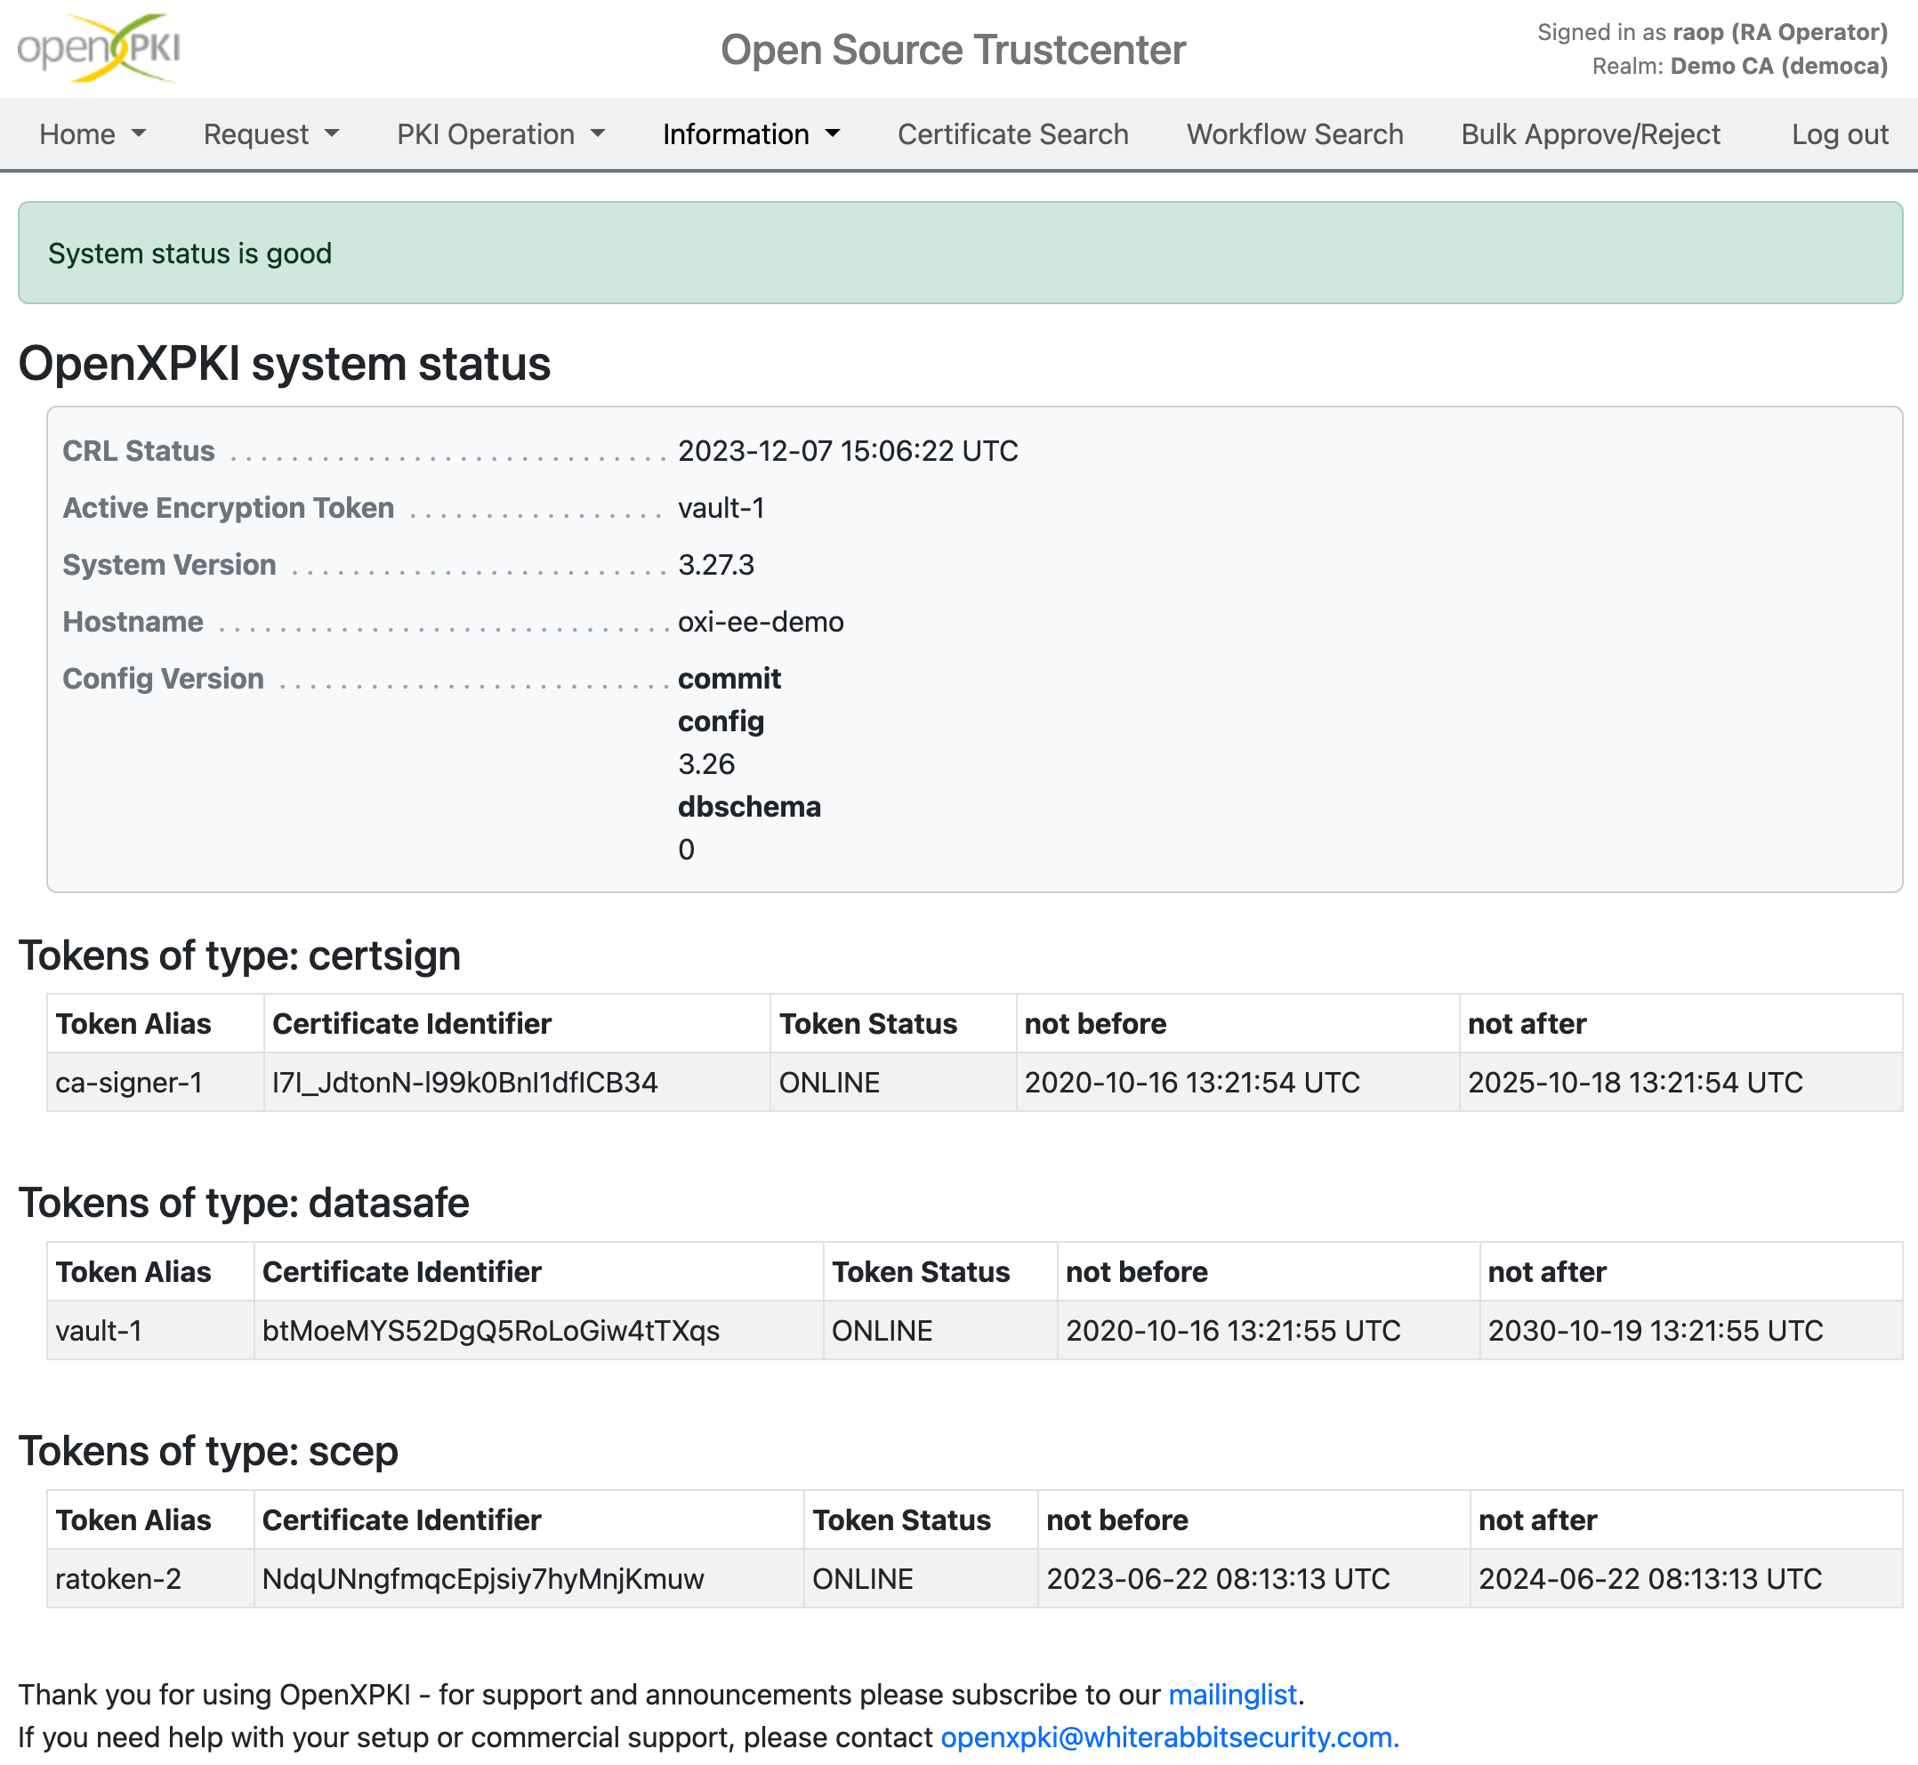Click the 'Tokens of type: certsign' heading
1918x1765 pixels.
240,955
